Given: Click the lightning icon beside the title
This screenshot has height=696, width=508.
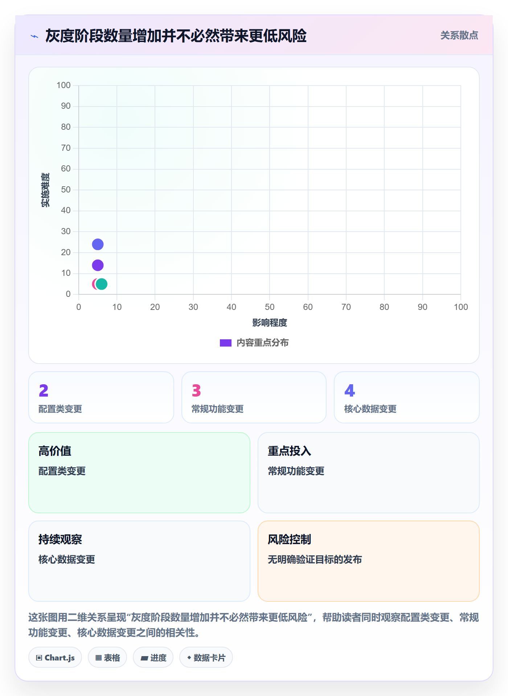Looking at the screenshot, I should tap(34, 36).
